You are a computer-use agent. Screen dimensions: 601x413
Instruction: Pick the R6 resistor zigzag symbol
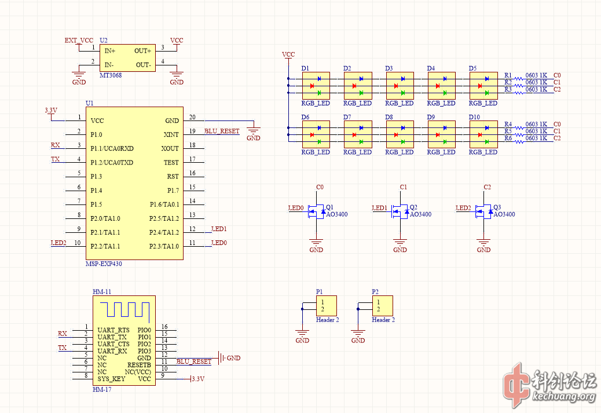click(519, 141)
